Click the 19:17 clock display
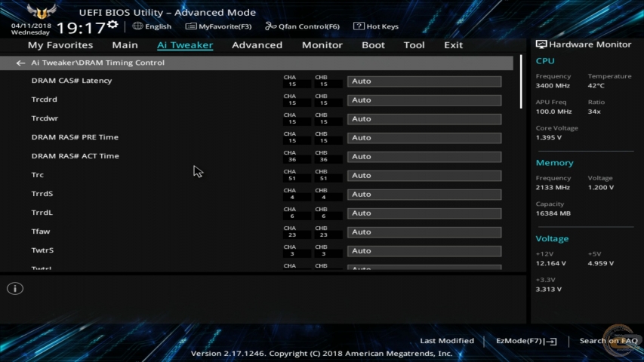This screenshot has height=362, width=644. [81, 29]
